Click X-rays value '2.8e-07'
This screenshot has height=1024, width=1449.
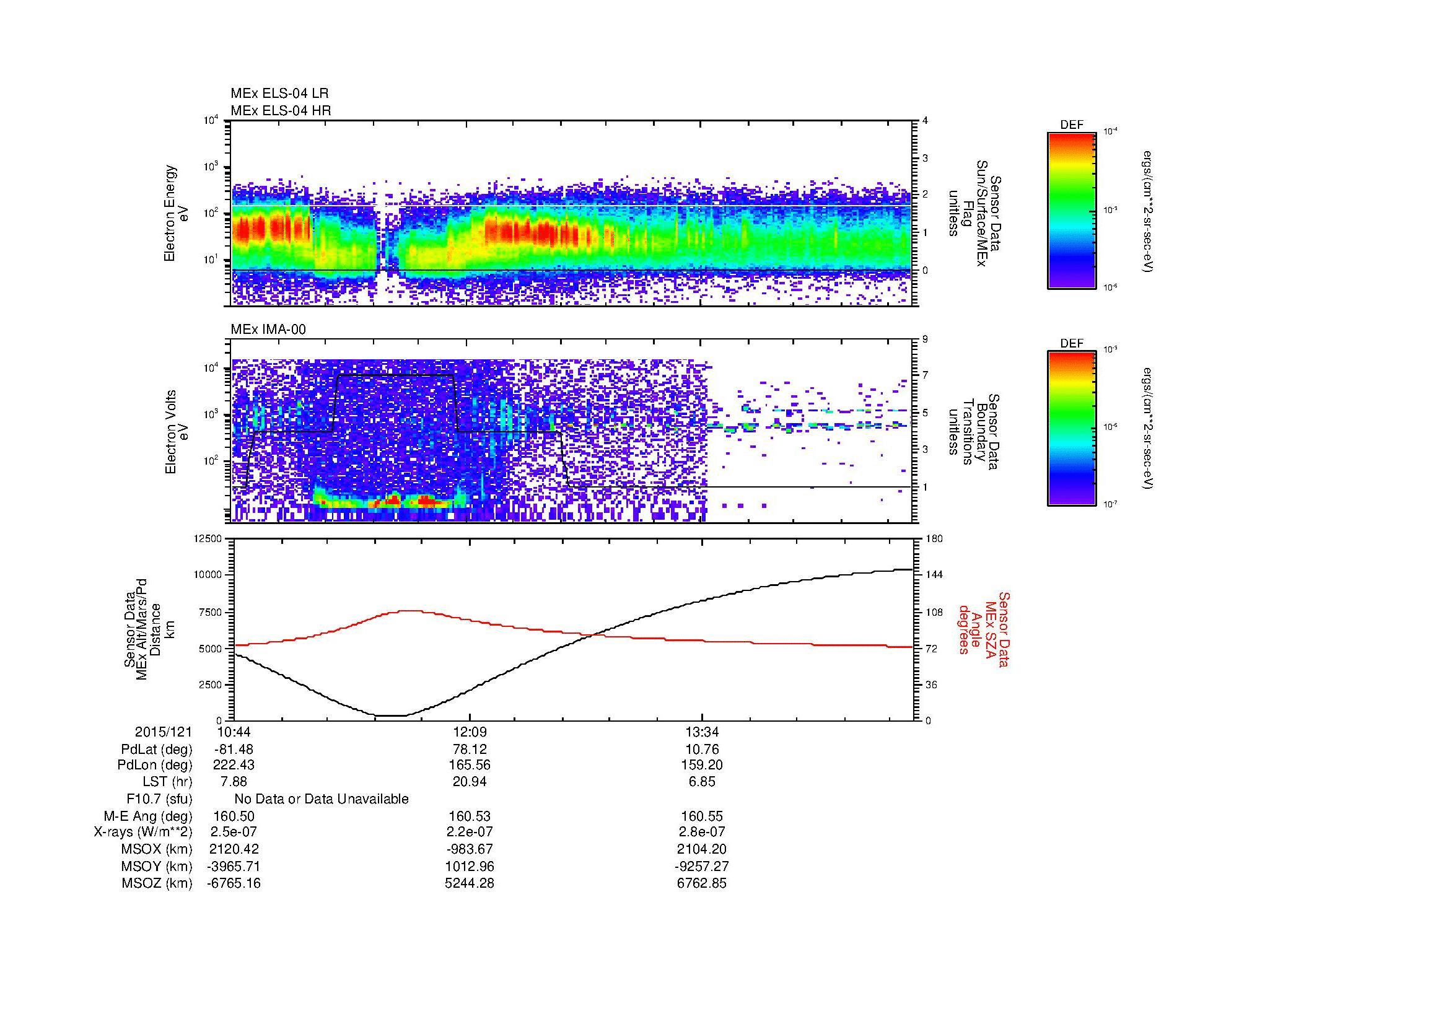coord(702,832)
